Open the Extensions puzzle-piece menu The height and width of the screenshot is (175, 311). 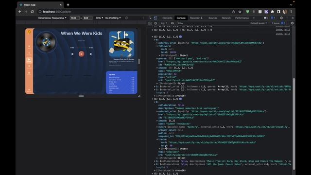click(x=273, y=12)
